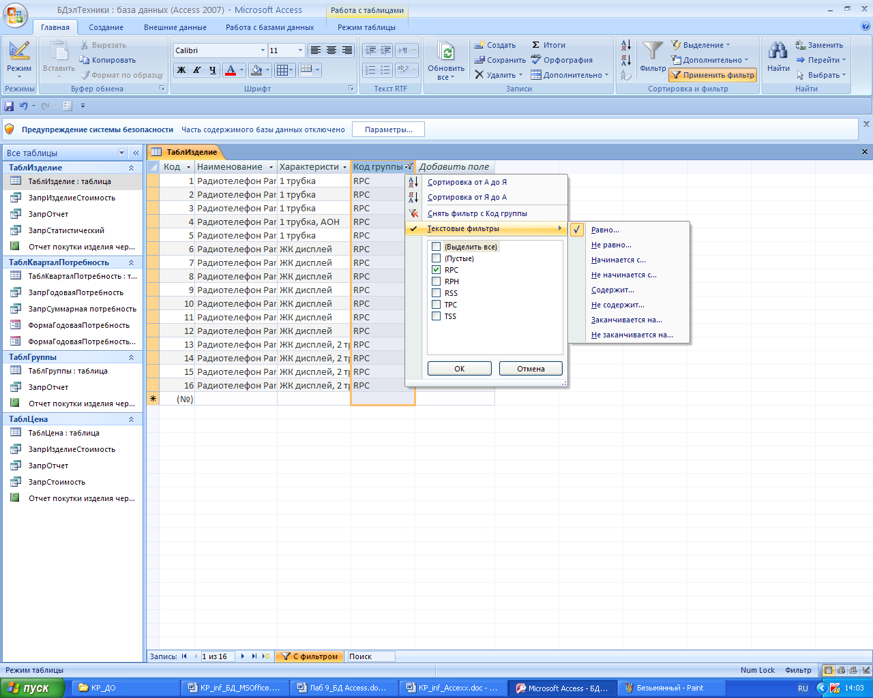This screenshot has width=873, height=698.
Task: Toggle С фильтром status indicator
Action: (x=310, y=656)
